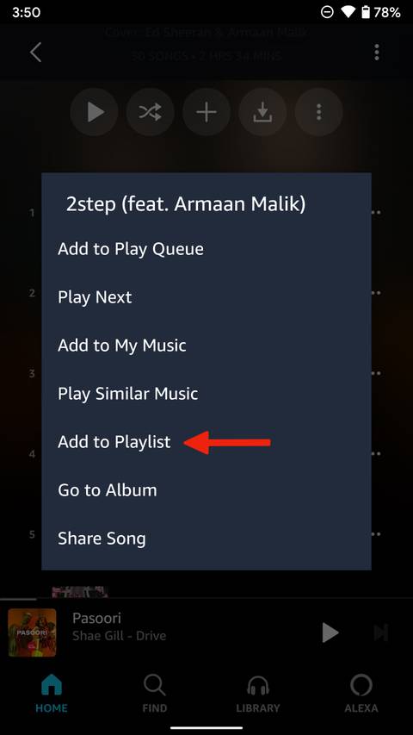Open the round more-options button
This screenshot has height=735, width=413.
[319, 113]
